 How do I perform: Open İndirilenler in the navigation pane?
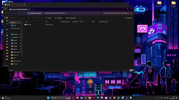pyautogui.click(x=15, y=37)
